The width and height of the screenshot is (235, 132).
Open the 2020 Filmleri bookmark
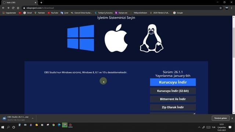click(160, 13)
